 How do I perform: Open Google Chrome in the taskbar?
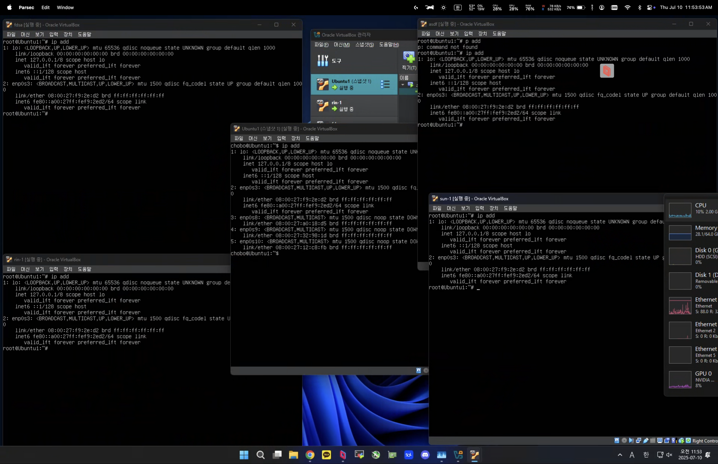coord(310,455)
